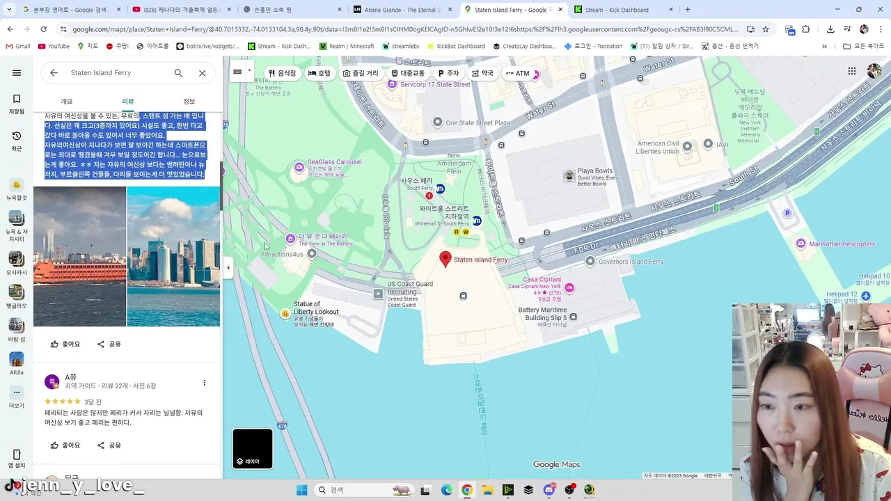Viewport: 891px width, 501px height.
Task: Open the AlUla saved list
Action: pos(17,364)
